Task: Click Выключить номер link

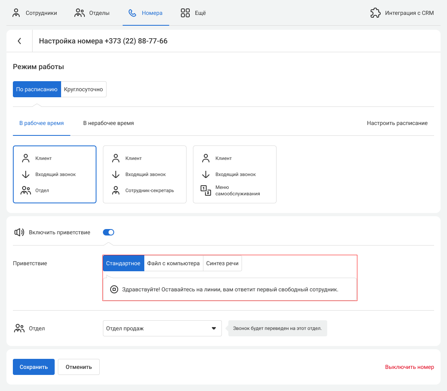Action: pos(409,367)
